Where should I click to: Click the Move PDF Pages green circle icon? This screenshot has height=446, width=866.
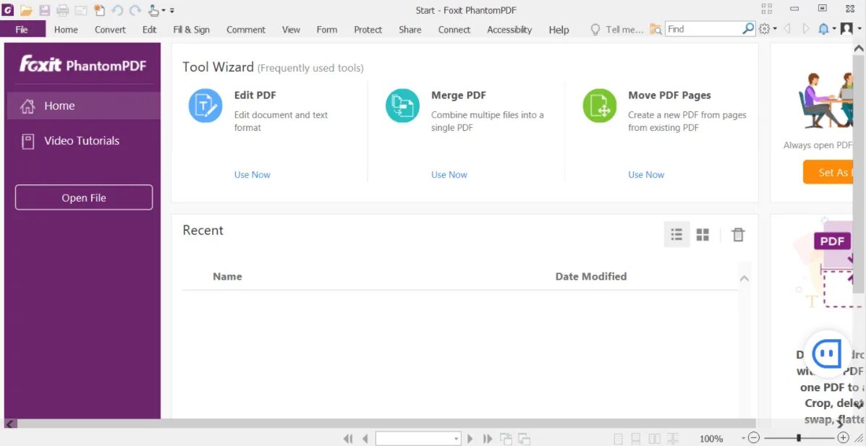599,106
